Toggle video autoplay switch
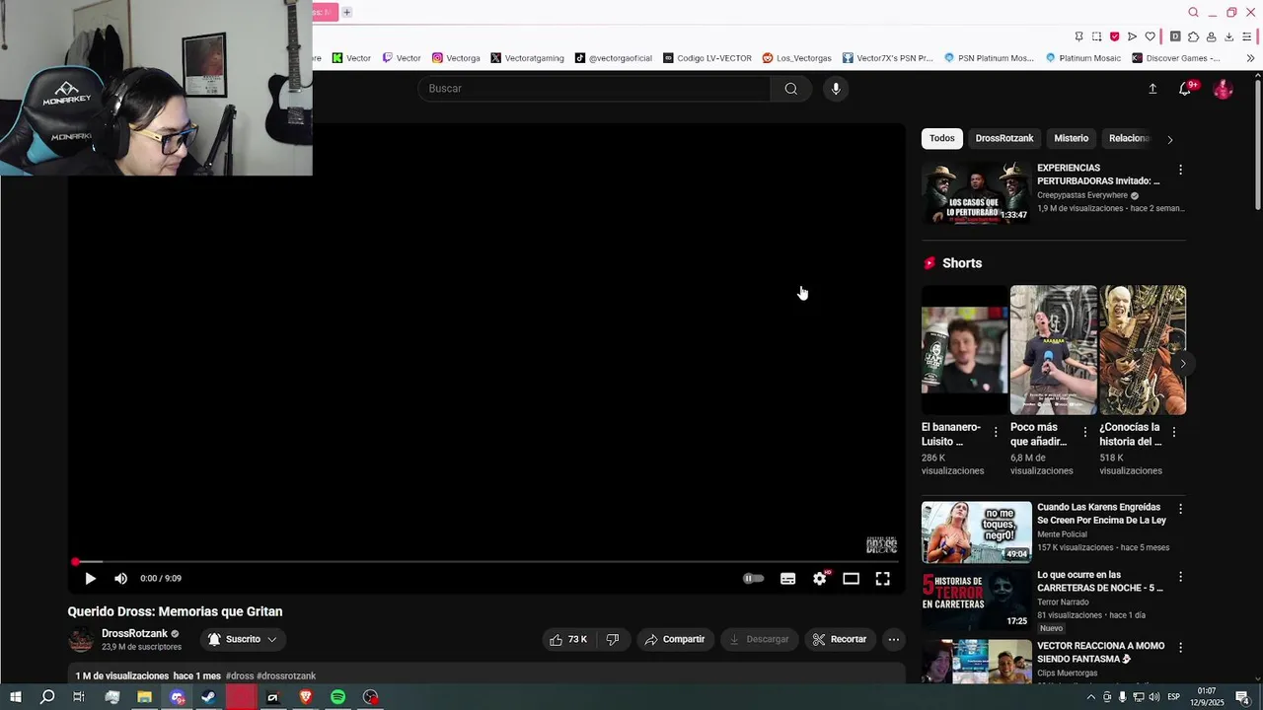The height and width of the screenshot is (710, 1263). (753, 579)
